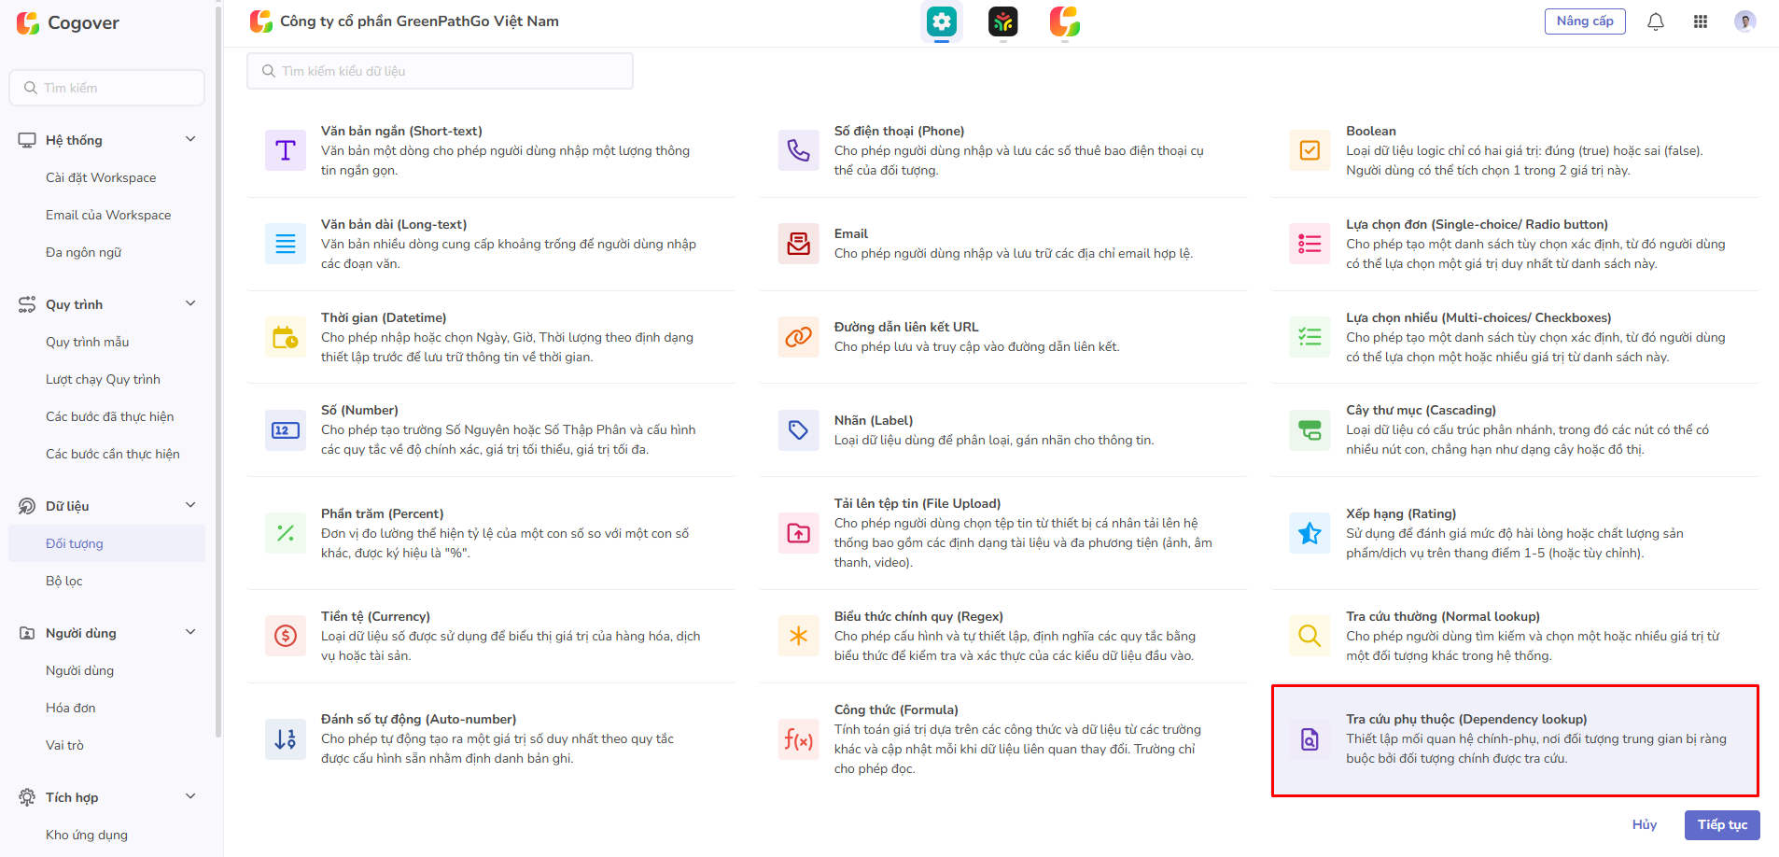Click the sidebar vertical scrollbar
1779x857 pixels.
218,373
